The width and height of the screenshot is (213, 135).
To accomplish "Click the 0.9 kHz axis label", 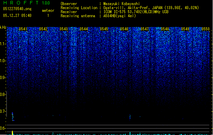I will pyautogui.click(x=3, y=78).
